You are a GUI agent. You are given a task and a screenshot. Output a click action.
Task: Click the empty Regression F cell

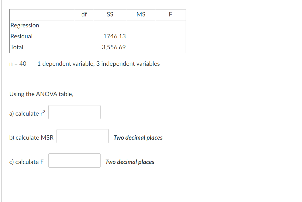click(x=170, y=26)
